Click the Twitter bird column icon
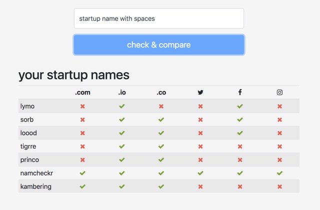The height and width of the screenshot is (210, 320). 200,92
